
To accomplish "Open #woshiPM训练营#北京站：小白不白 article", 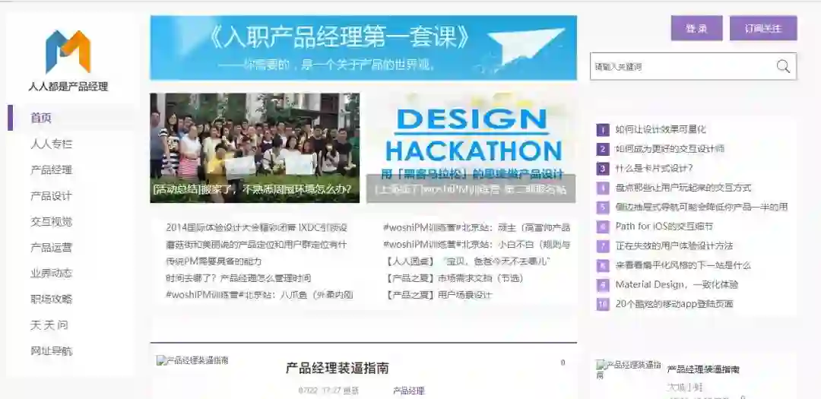I will (477, 245).
